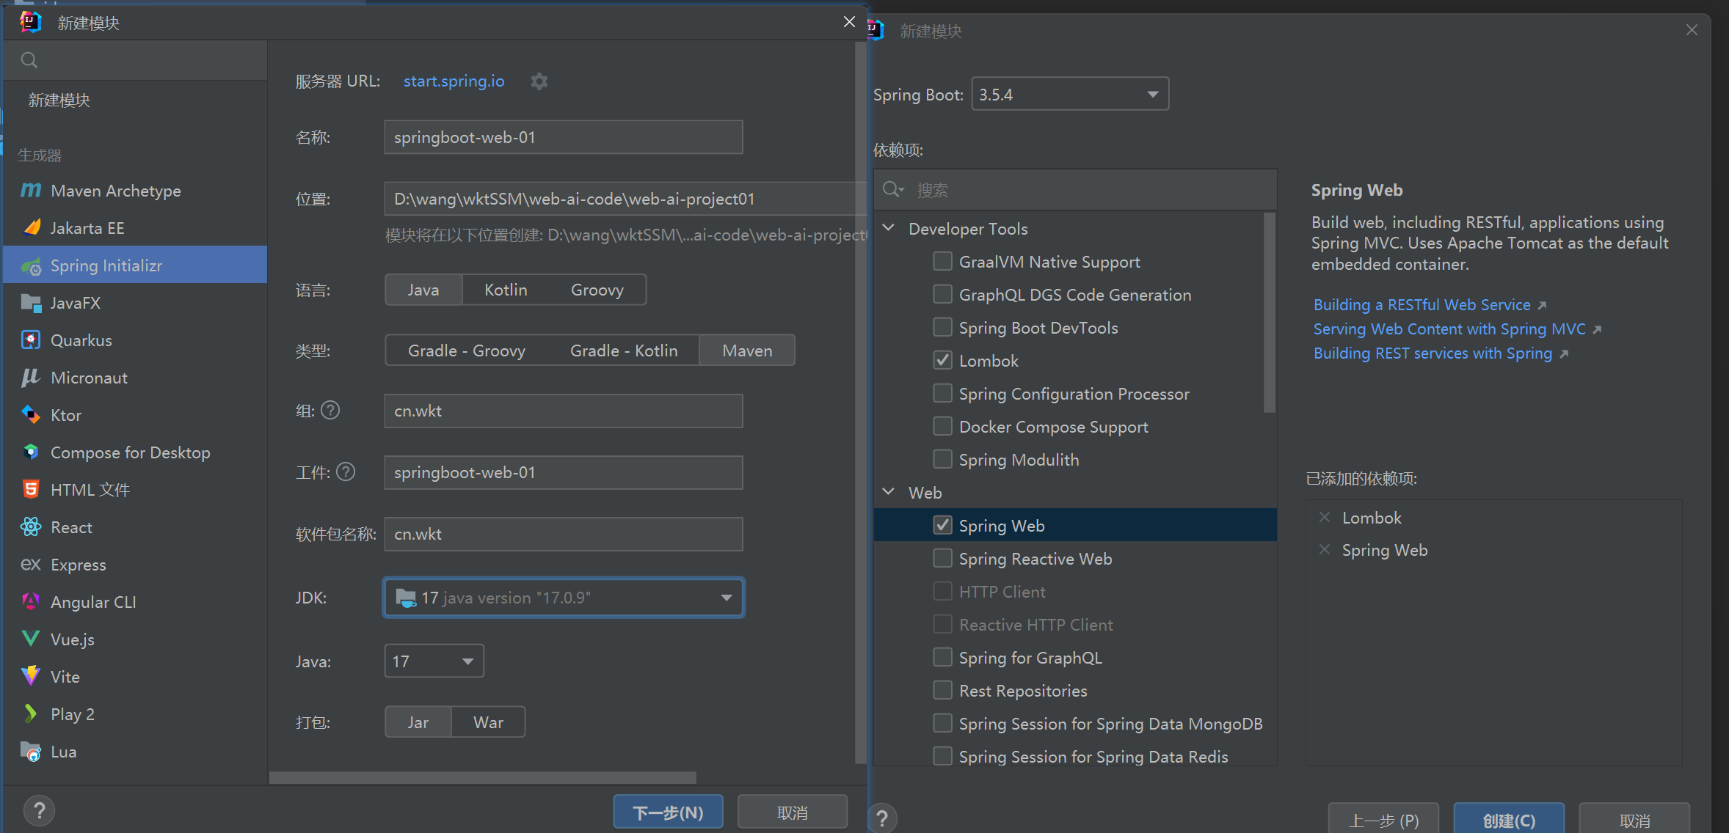The width and height of the screenshot is (1729, 833).
Task: Remove Lombok from added dependencies
Action: pyautogui.click(x=1325, y=518)
